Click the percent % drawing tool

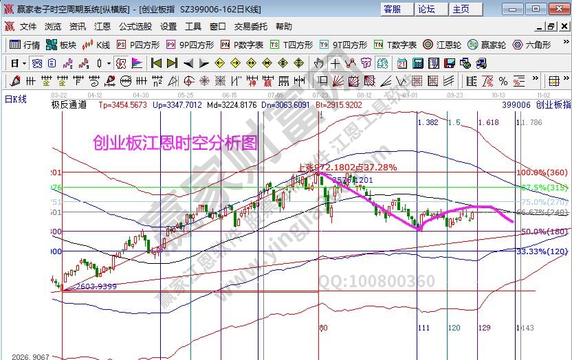[503, 81]
